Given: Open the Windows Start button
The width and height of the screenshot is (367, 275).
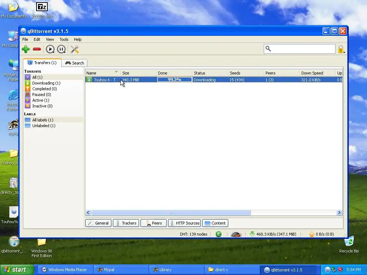Looking at the screenshot, I should [17, 270].
